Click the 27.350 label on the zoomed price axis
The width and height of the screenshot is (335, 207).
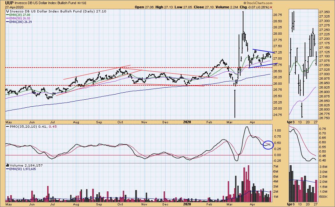coord(324,12)
